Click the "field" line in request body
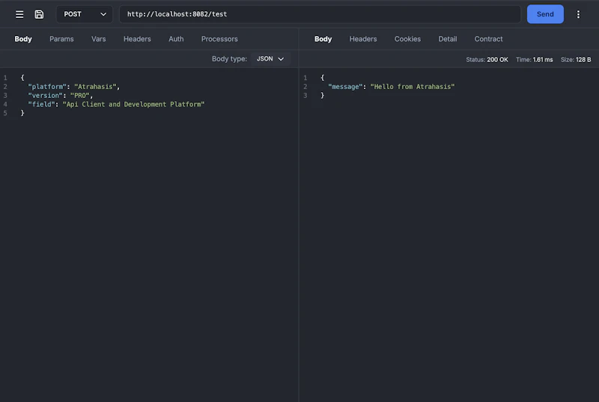599x402 pixels. (x=116, y=104)
